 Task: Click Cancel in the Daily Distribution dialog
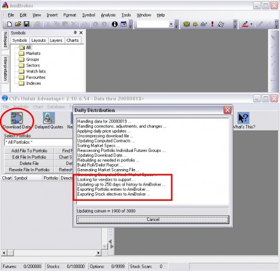[153, 219]
